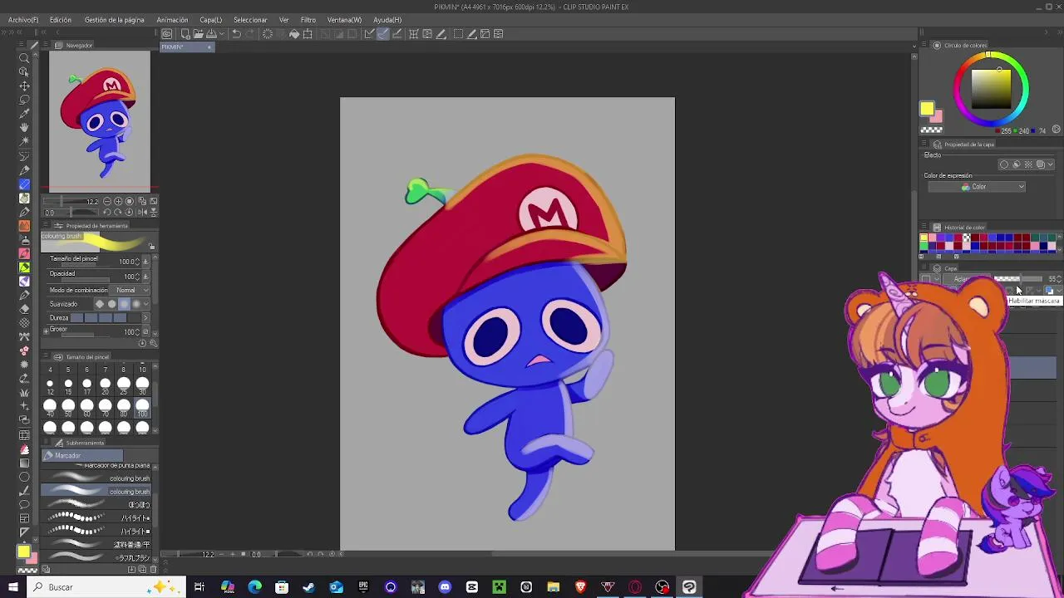Click the Steam icon in taskbar

pyautogui.click(x=309, y=587)
